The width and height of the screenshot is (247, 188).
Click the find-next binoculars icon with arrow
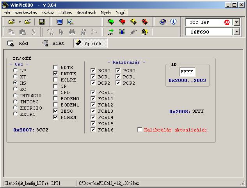pyautogui.click(x=83, y=32)
